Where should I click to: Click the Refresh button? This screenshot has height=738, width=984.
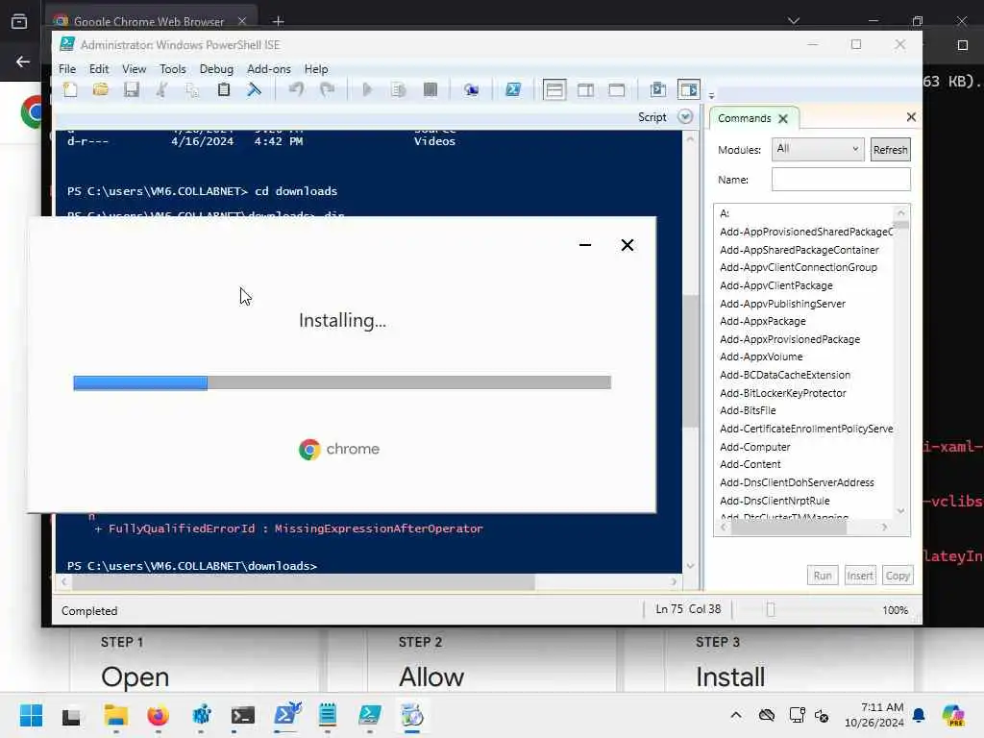(890, 150)
